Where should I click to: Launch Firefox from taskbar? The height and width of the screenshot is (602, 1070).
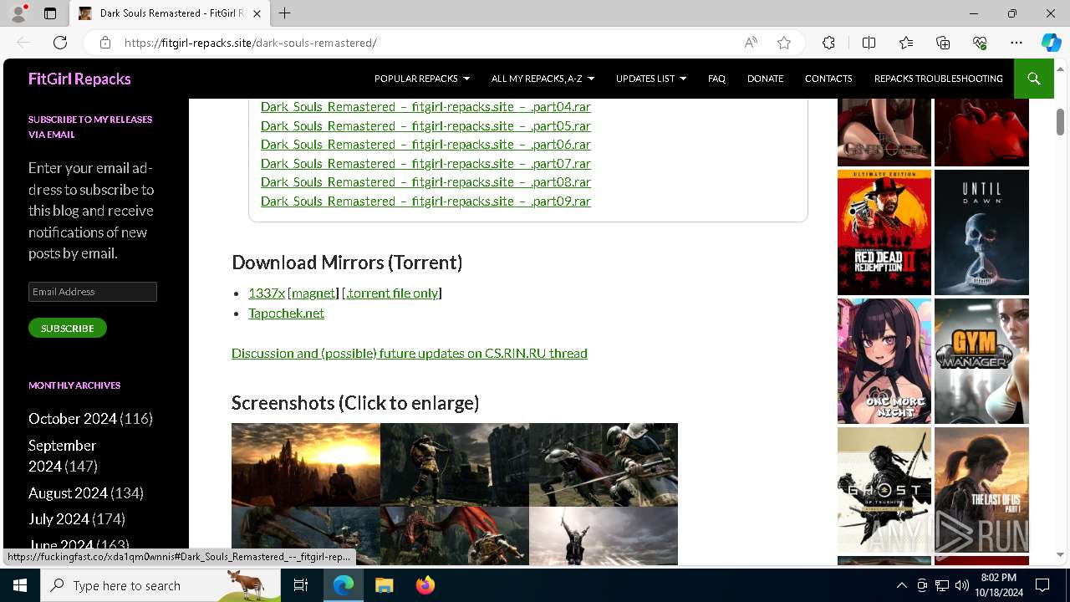click(425, 585)
